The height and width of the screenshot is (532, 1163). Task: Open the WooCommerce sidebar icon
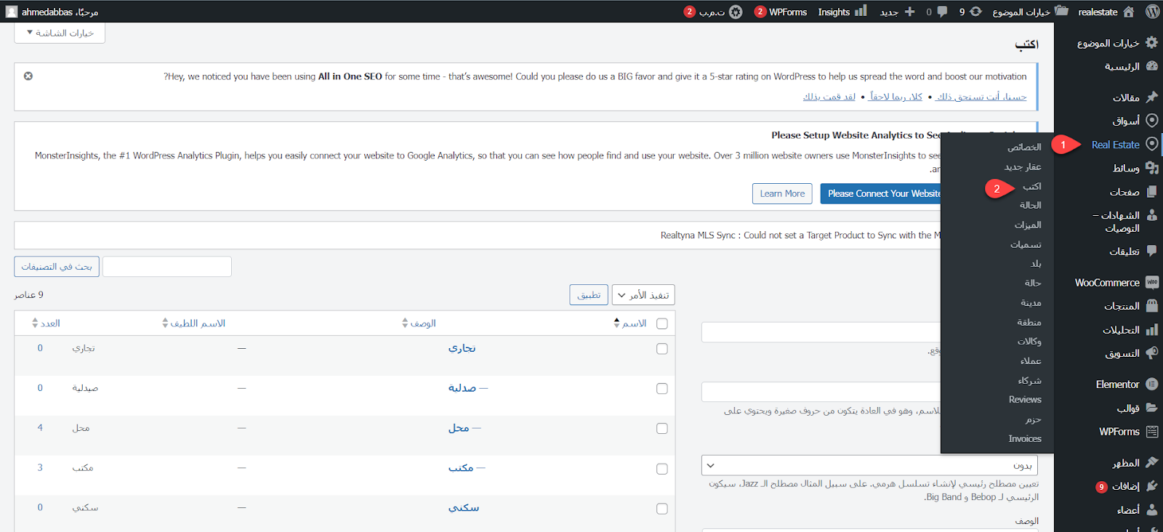tap(1152, 283)
